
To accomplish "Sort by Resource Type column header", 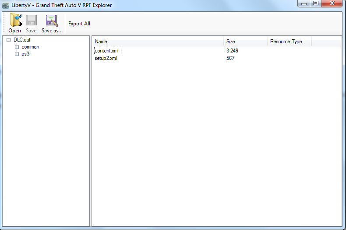I will pos(290,42).
